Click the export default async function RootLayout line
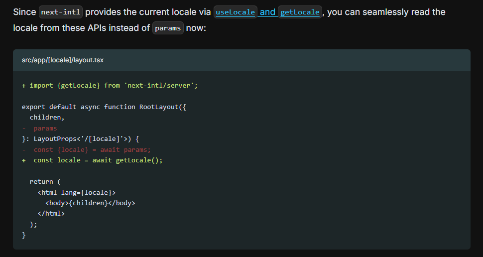Image resolution: width=483 pixels, height=257 pixels. (x=104, y=107)
